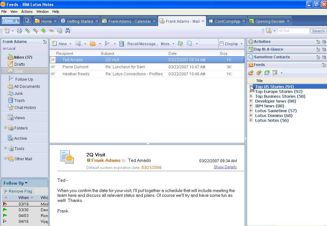Refresh feeds using the green arrows icon

click(267, 73)
